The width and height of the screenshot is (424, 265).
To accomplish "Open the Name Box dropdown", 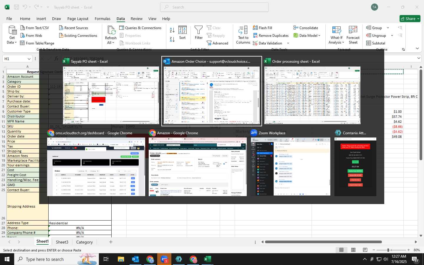I will [x=29, y=59].
